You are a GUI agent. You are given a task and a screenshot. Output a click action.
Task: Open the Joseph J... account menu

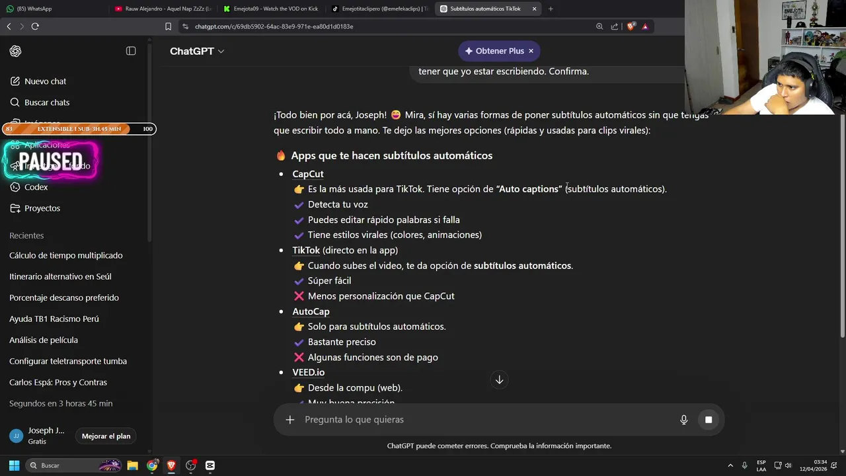[x=38, y=436]
